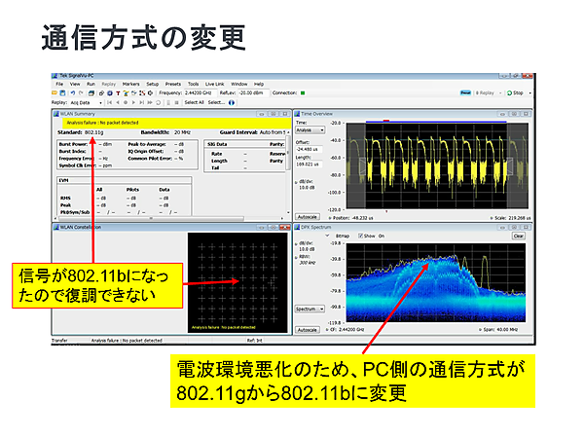The image size is (584, 438).
Task: Click the SIG Data vertical scrollbar
Action: pos(288,154)
